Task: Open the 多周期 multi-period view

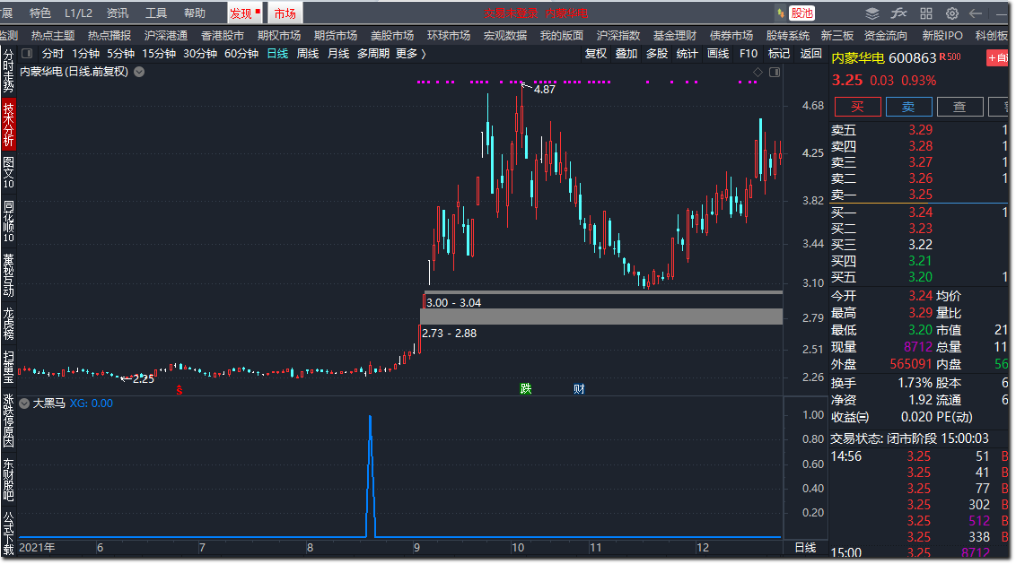Action: pyautogui.click(x=373, y=54)
